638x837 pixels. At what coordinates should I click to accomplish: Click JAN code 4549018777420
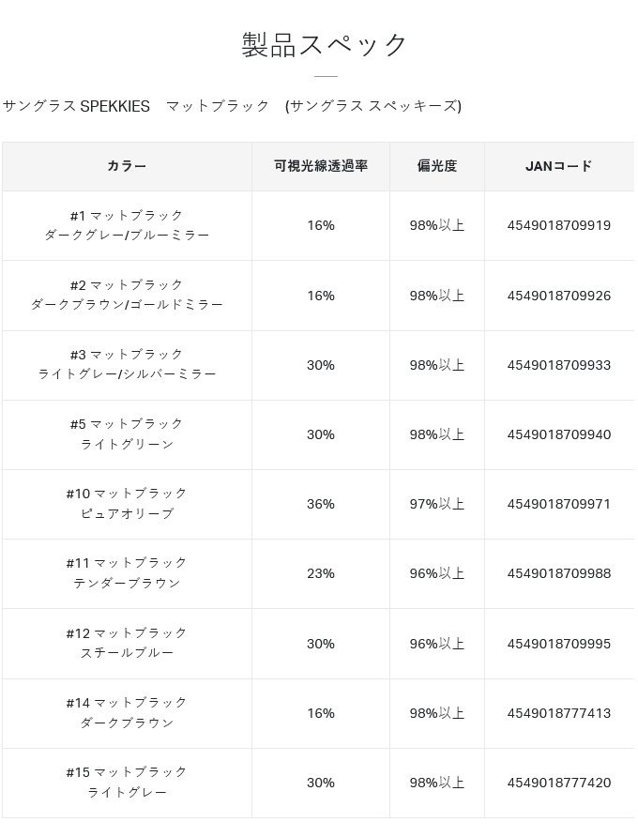[559, 783]
